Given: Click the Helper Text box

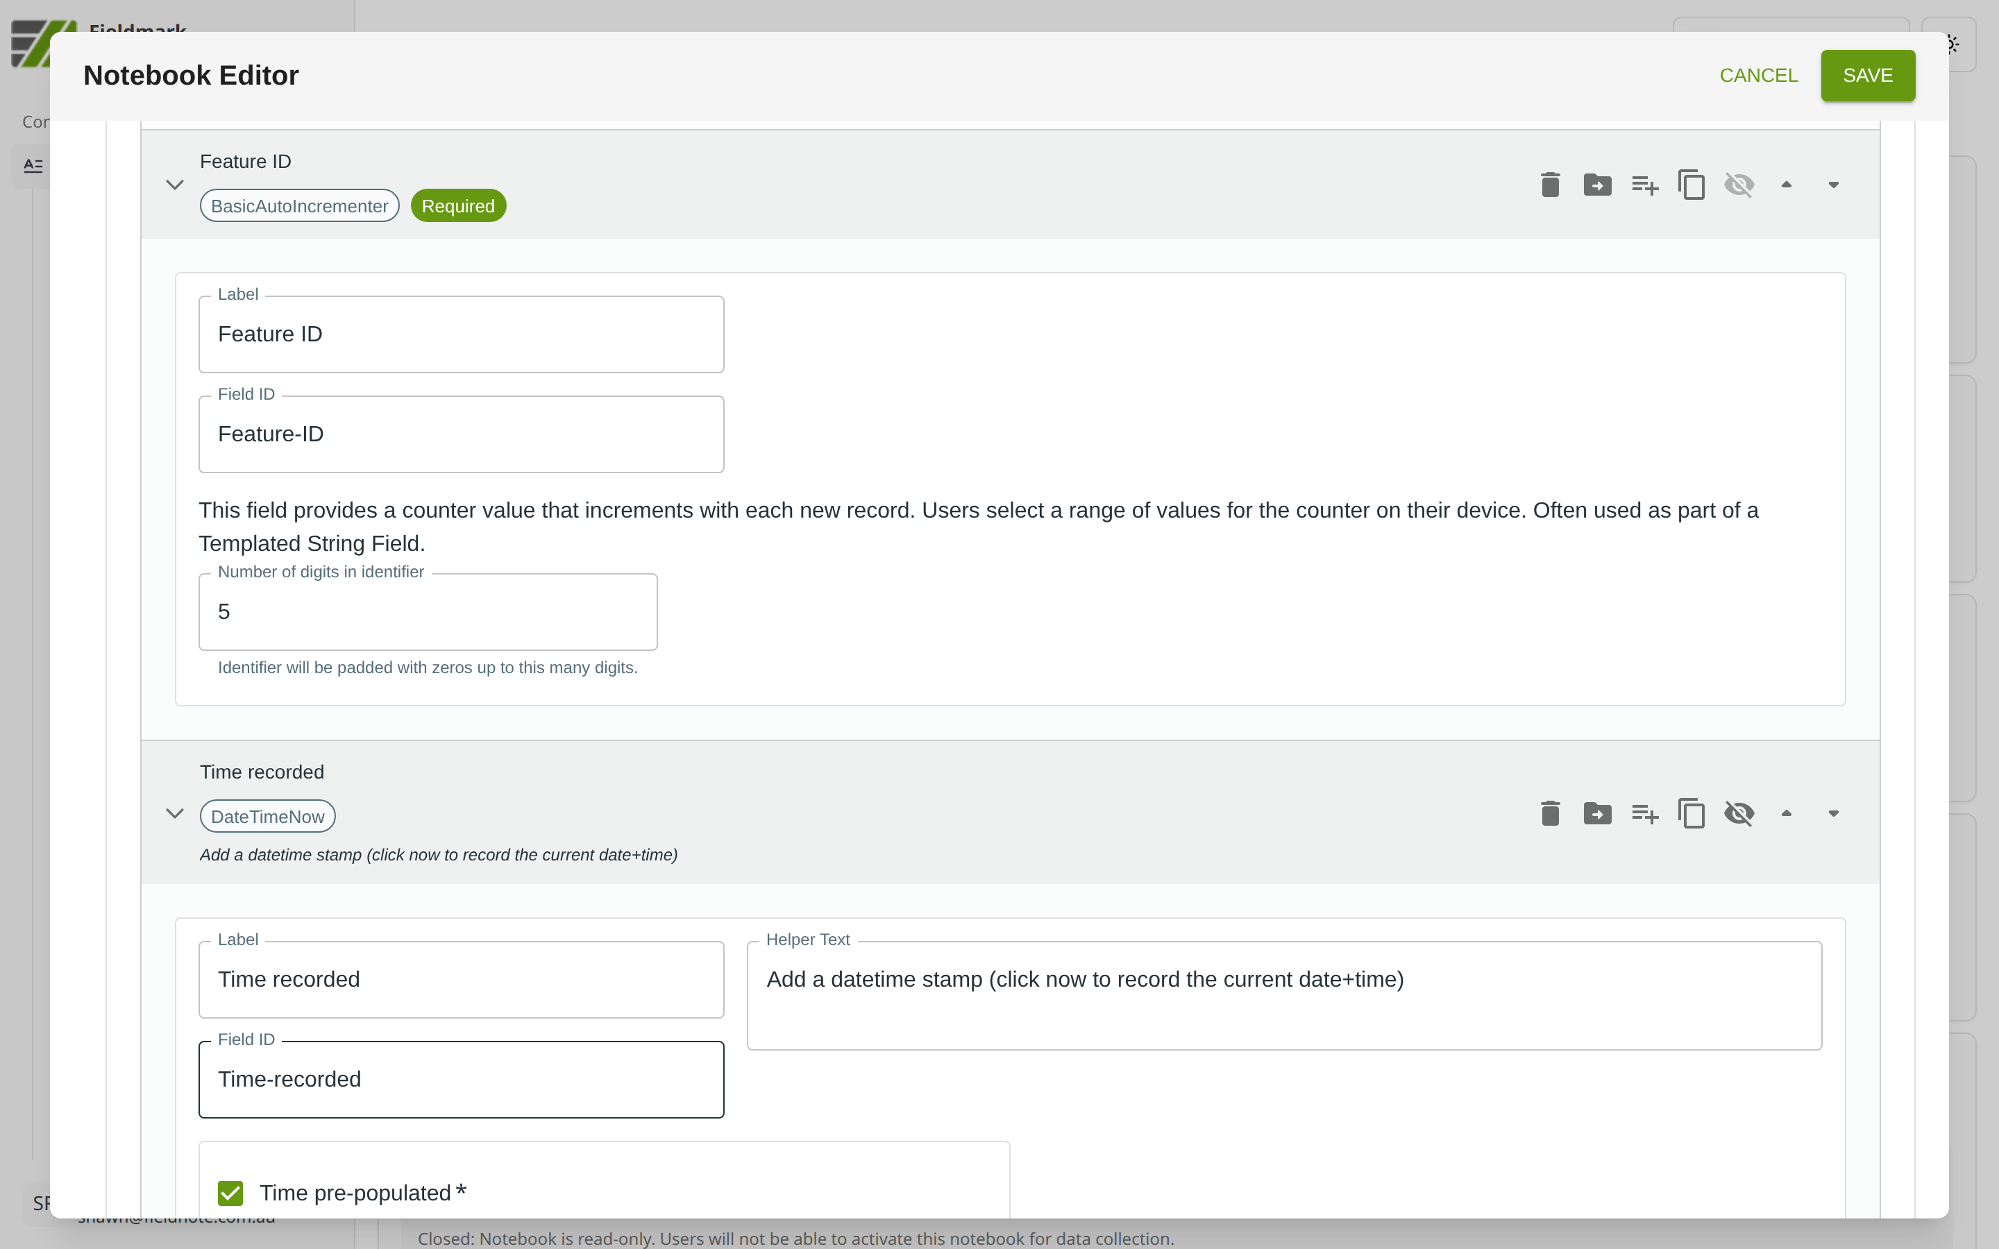Looking at the screenshot, I should [1283, 996].
